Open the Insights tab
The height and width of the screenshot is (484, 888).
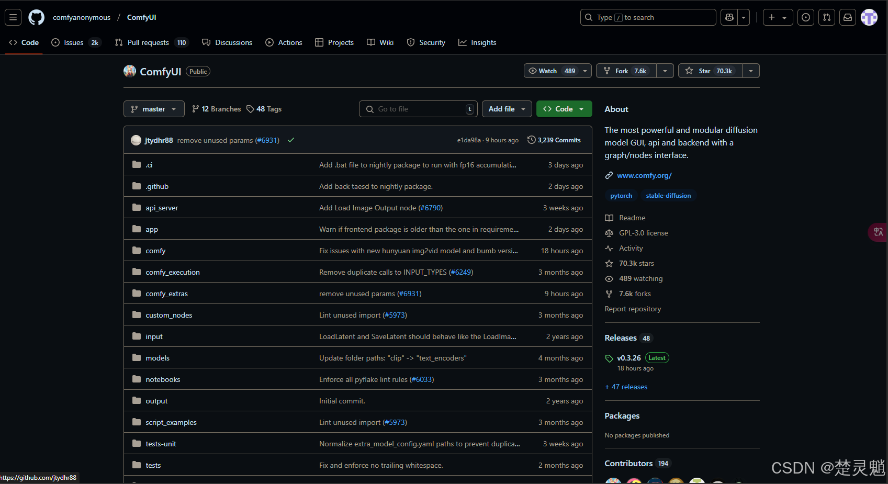tap(477, 42)
